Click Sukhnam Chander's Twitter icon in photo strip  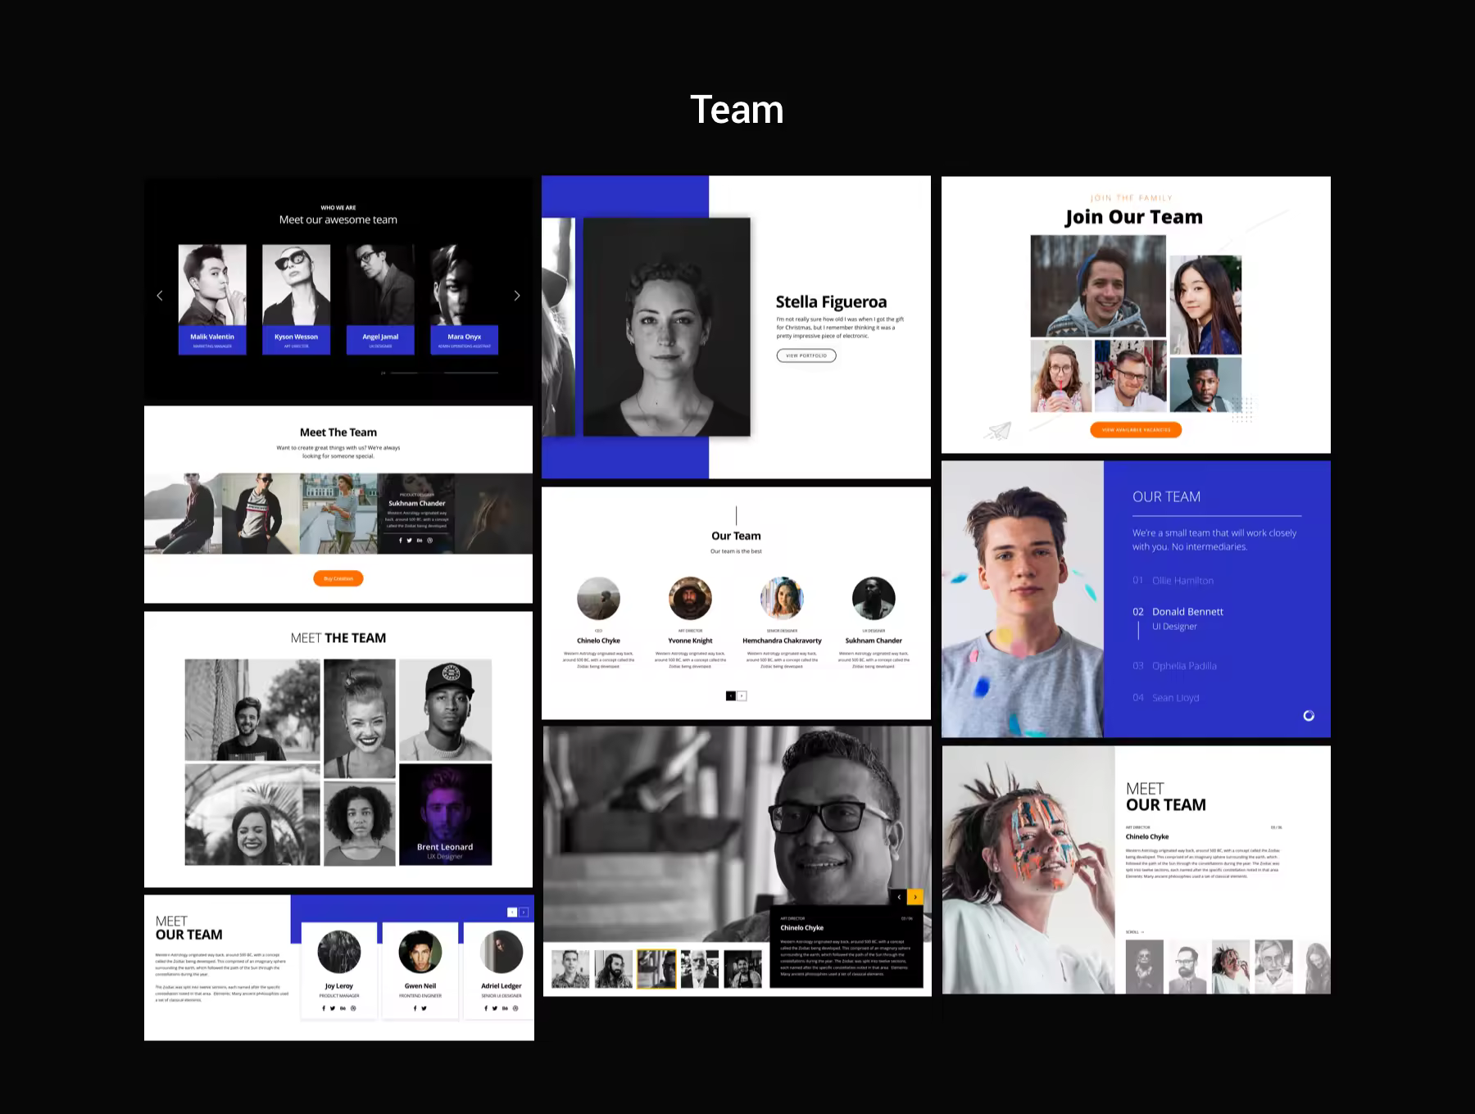pyautogui.click(x=410, y=541)
